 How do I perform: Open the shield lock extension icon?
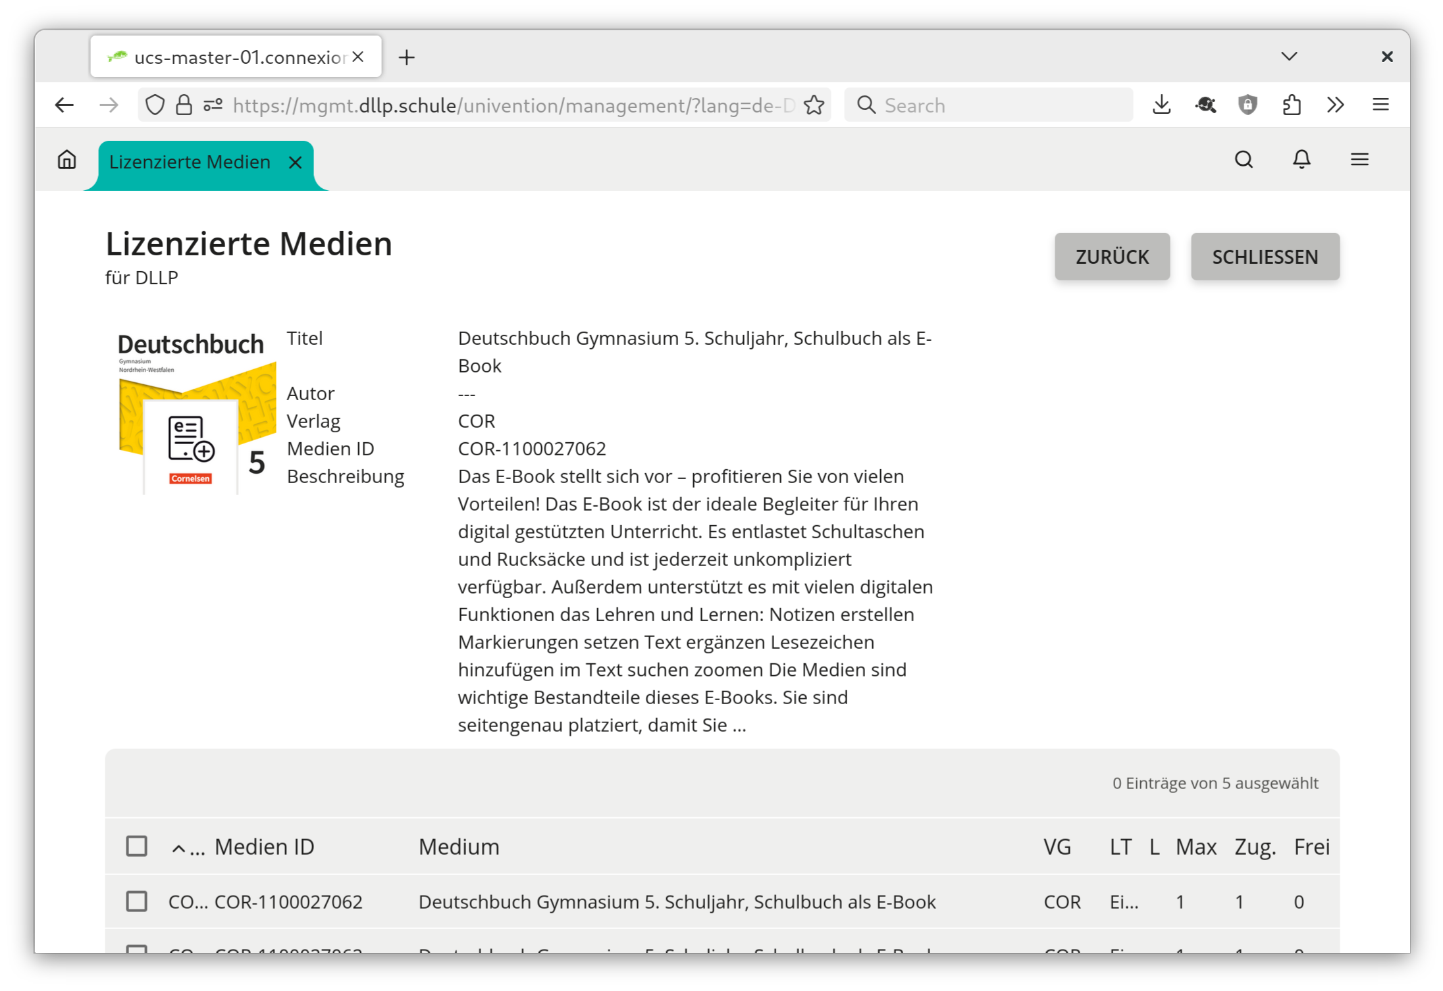coord(1248,105)
